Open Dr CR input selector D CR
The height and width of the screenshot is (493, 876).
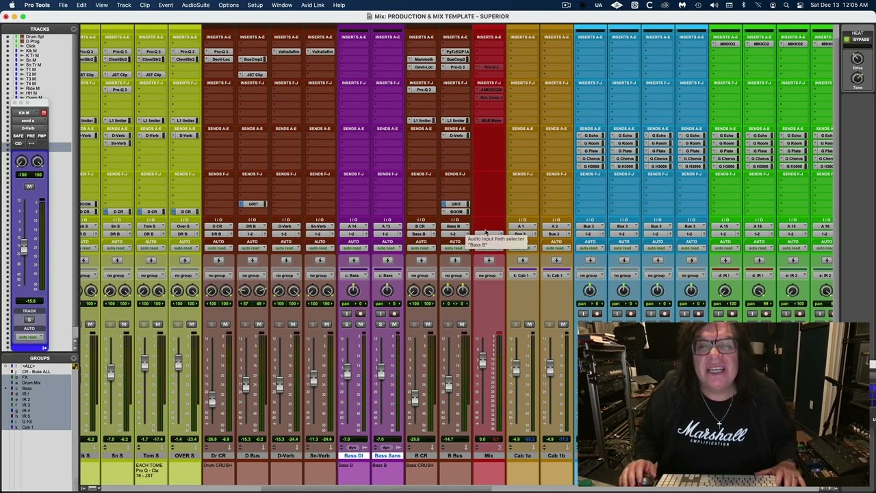coord(218,227)
